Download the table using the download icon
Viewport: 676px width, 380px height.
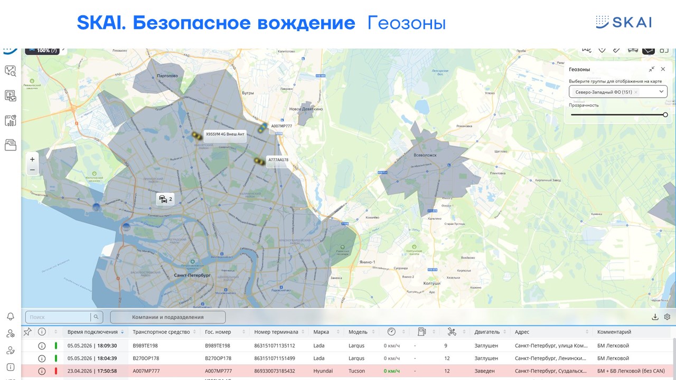655,317
